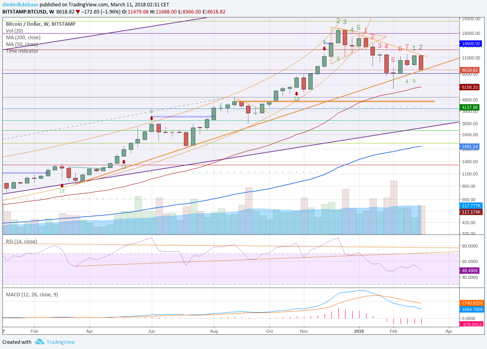Click the orange 1740.8220 MACD signal label
487x349 pixels.
471,303
